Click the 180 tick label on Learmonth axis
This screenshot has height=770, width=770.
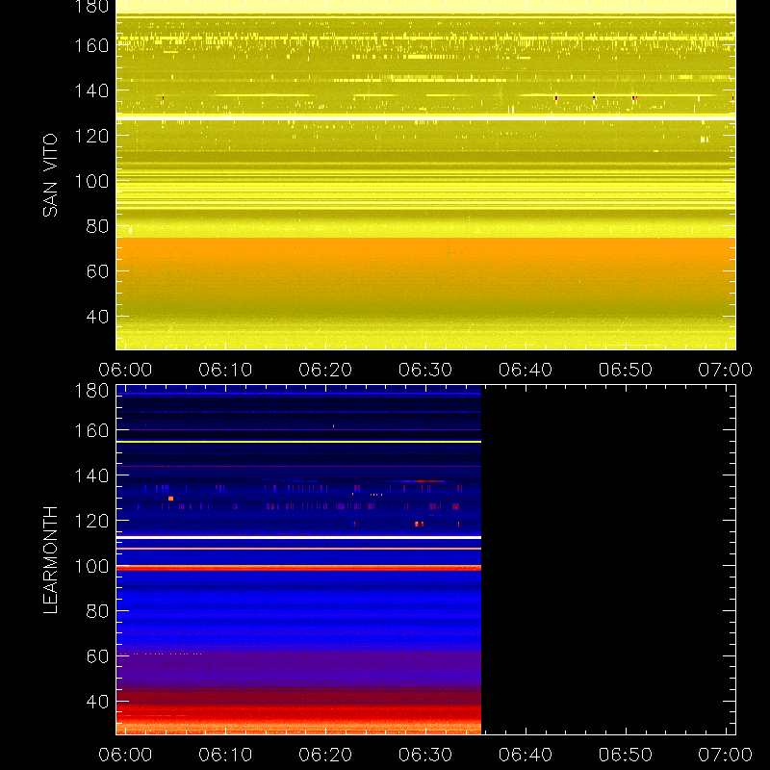point(91,391)
